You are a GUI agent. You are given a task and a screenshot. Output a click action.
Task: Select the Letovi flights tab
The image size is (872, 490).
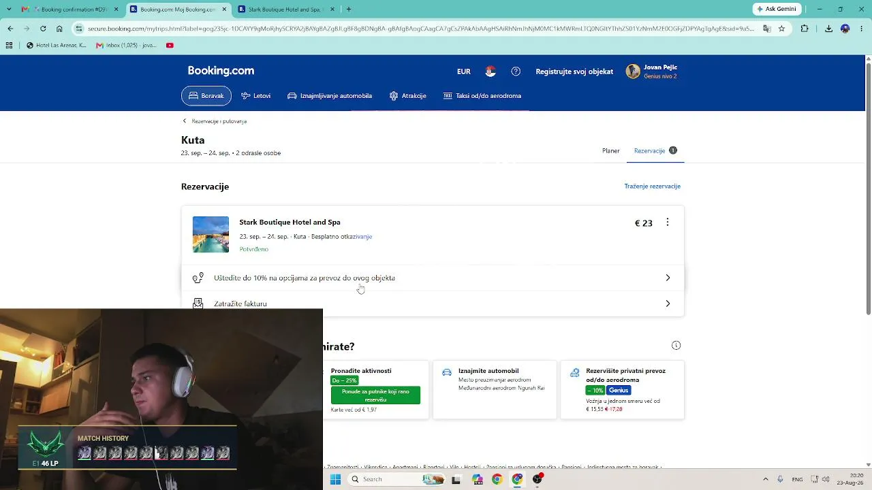point(256,96)
